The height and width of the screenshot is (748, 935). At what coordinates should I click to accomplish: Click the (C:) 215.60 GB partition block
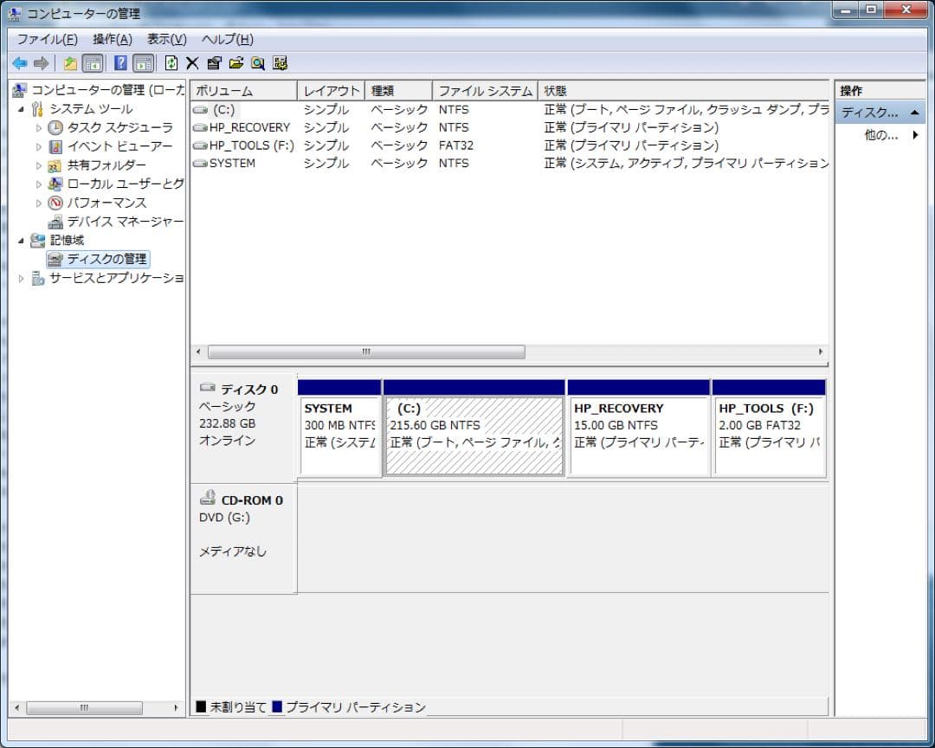474,428
